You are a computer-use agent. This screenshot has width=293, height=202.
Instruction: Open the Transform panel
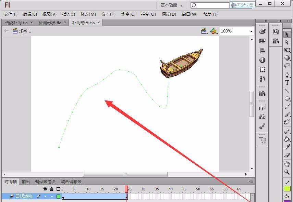(x=262, y=69)
